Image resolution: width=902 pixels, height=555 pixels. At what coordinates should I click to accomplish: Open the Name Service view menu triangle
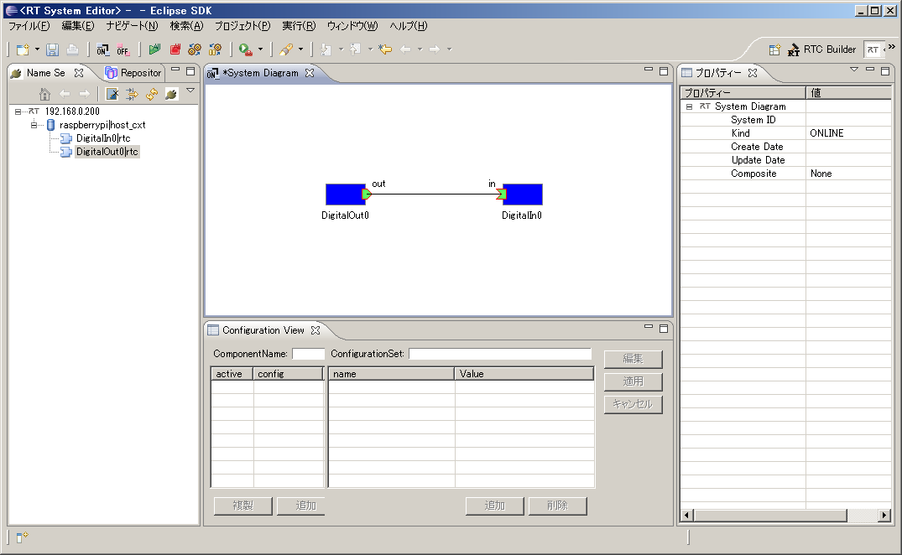pos(190,91)
